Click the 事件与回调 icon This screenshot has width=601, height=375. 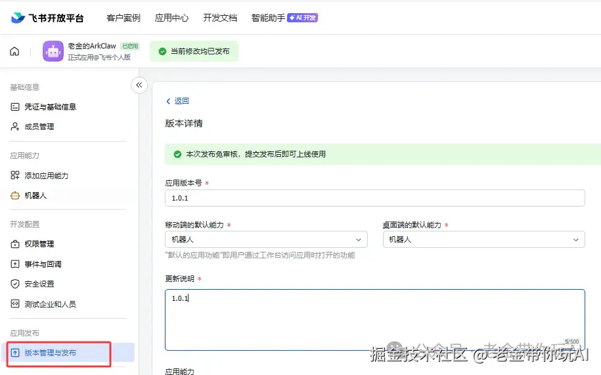15,264
